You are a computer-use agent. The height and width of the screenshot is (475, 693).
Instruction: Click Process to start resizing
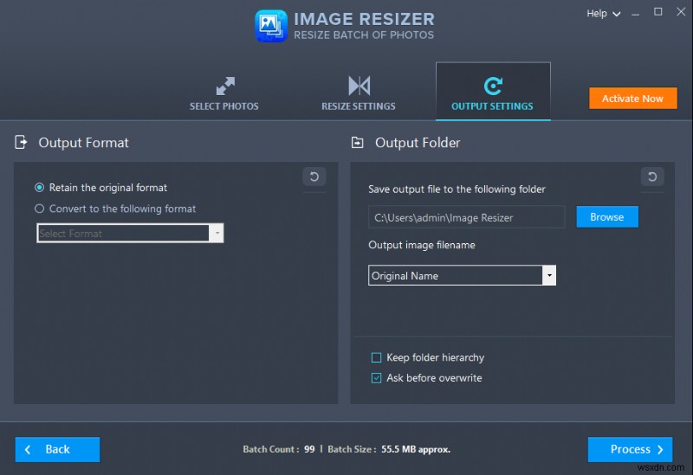[x=631, y=449]
